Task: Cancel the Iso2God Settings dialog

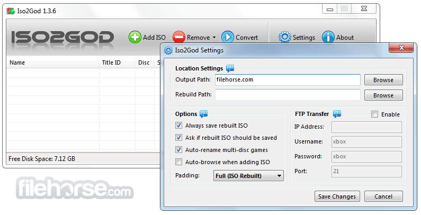Action: click(383, 196)
